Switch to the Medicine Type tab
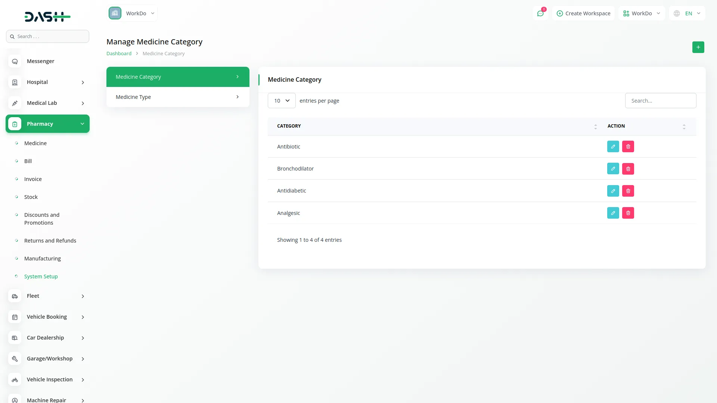The height and width of the screenshot is (403, 717). pos(177,97)
